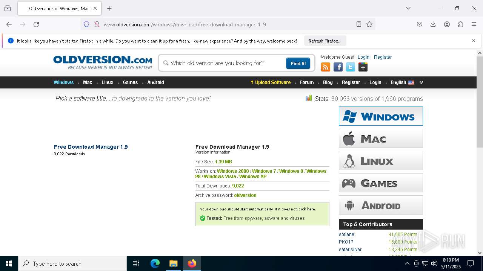Save page to Pocket
The height and width of the screenshot is (271, 483).
(420, 24)
